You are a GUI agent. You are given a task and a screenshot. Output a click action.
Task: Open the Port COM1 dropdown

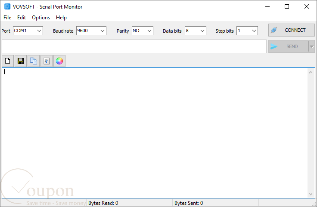[28, 30]
